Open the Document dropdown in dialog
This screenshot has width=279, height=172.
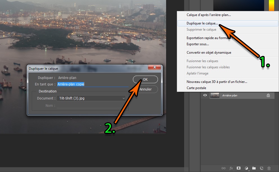(91, 98)
